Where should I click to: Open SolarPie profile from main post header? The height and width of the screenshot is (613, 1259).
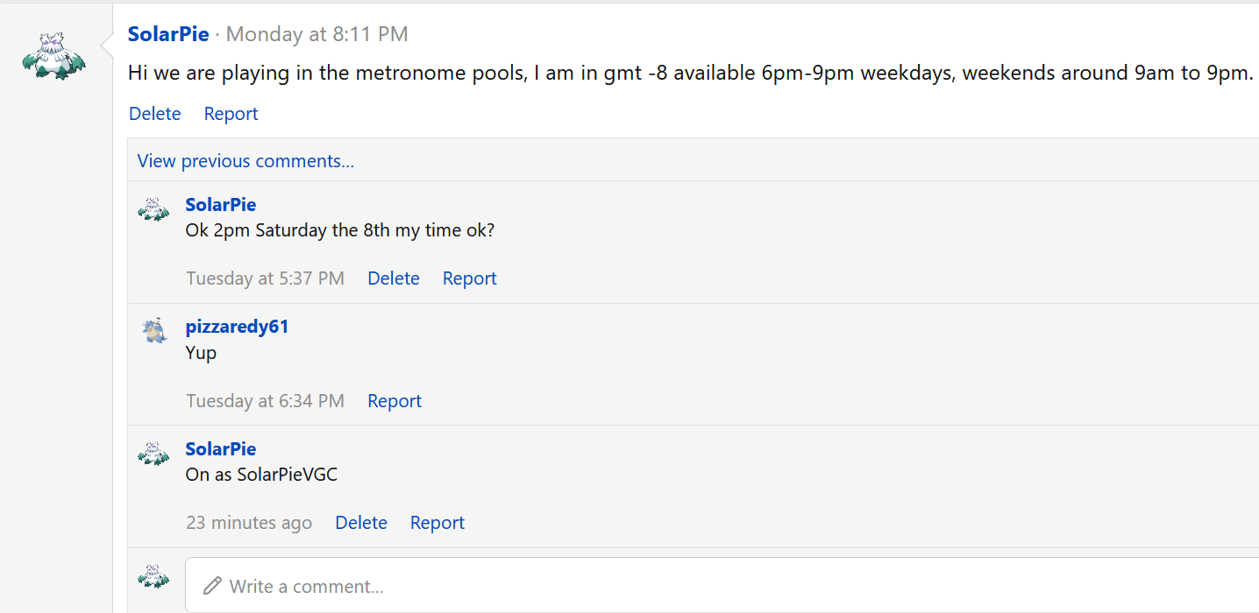pyautogui.click(x=168, y=34)
